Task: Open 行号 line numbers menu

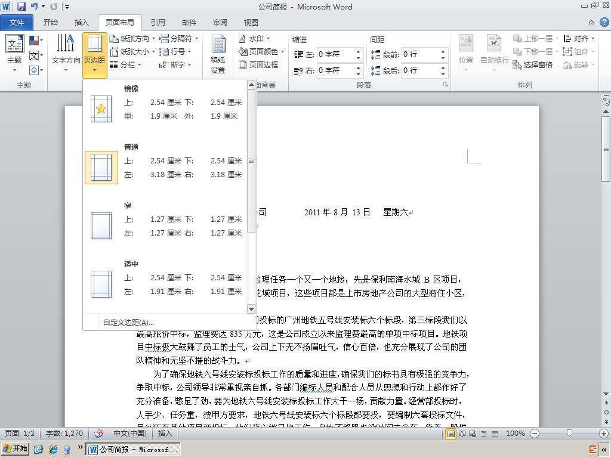Action: coord(175,51)
